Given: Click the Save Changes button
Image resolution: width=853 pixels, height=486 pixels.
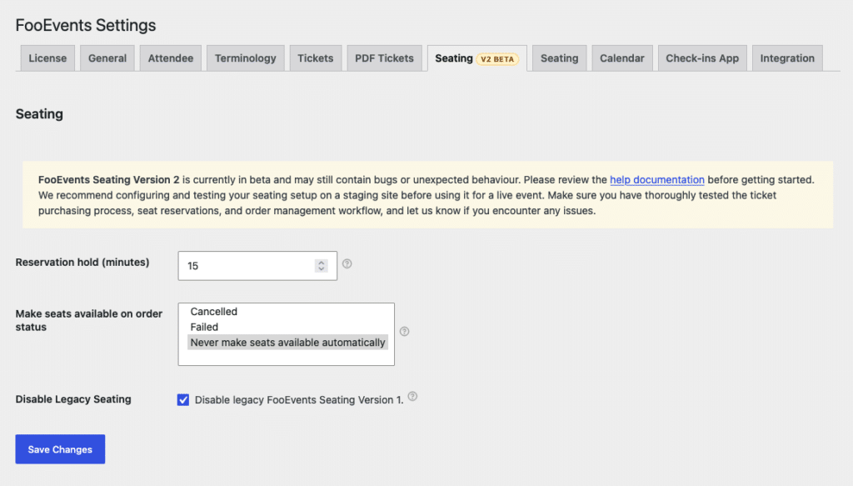Looking at the screenshot, I should point(60,449).
